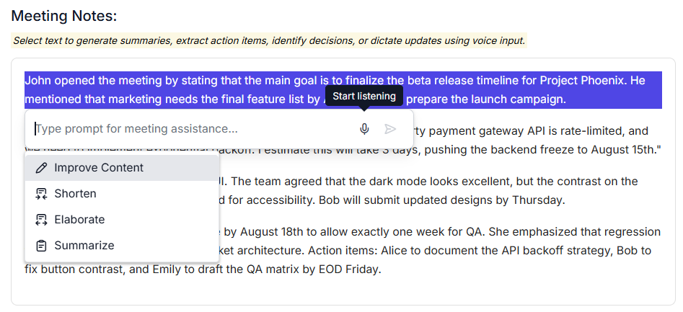Choose the Summarize option label

point(84,246)
